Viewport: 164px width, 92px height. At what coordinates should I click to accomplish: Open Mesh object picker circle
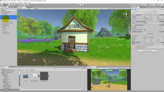[163, 23]
